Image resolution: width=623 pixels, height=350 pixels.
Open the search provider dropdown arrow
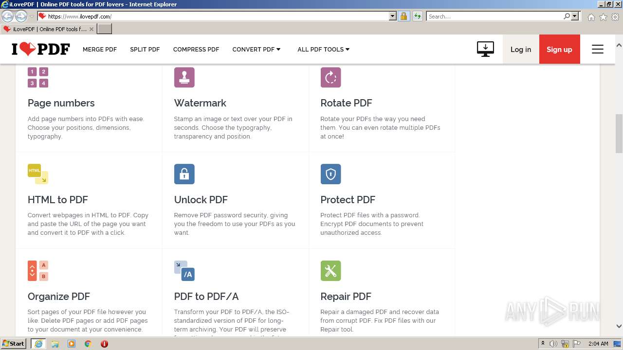click(x=575, y=16)
